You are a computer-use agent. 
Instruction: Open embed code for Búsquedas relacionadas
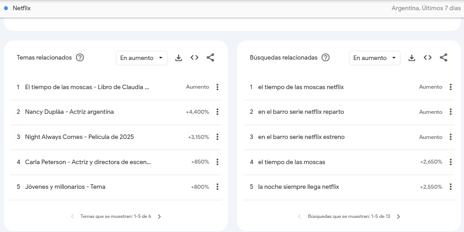(427, 58)
